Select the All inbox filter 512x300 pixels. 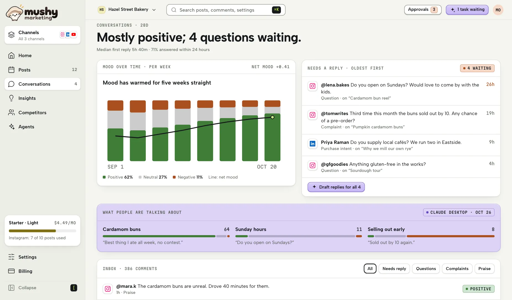370,268
